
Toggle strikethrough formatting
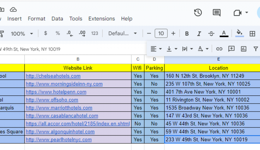tap(211, 34)
